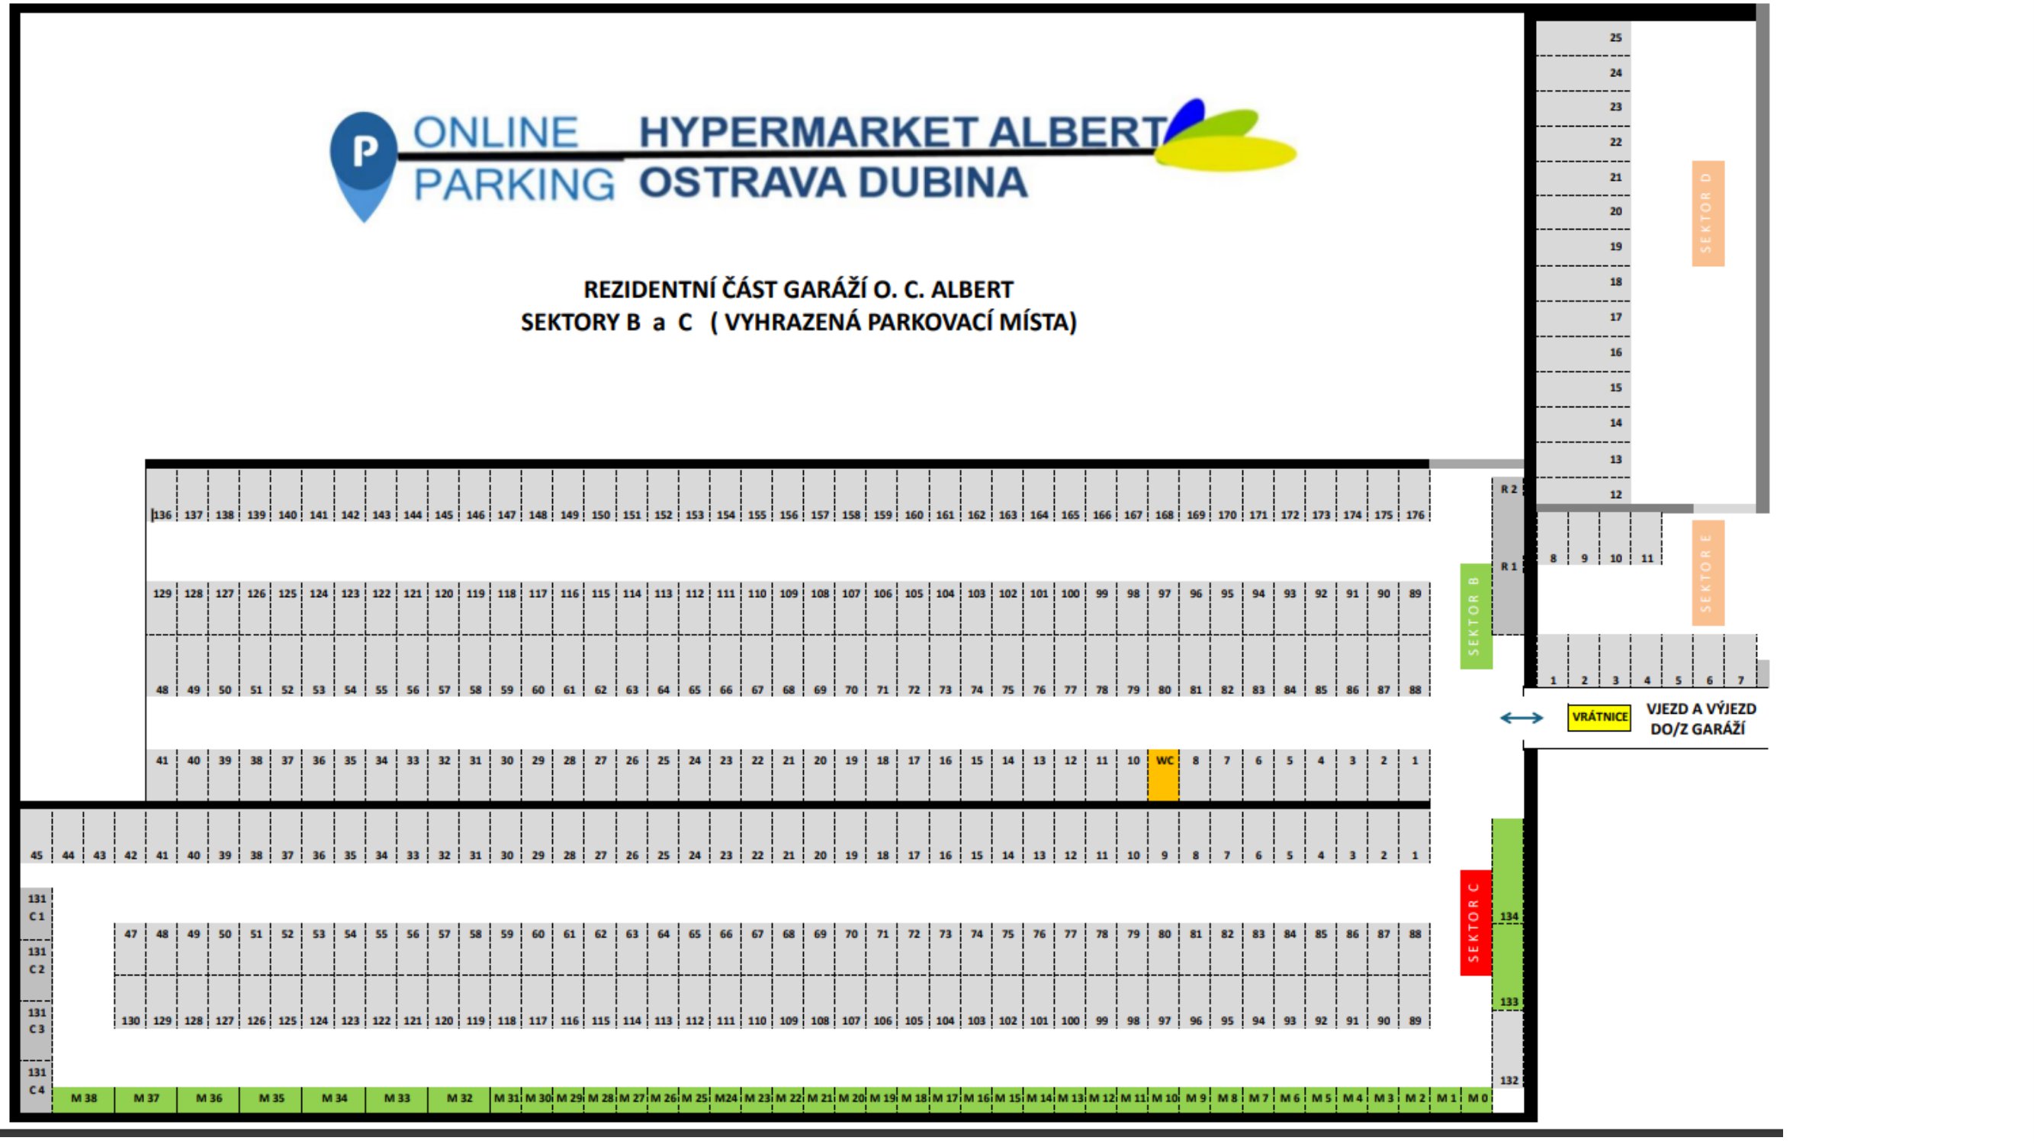Click the heading REZIDENTNÍ ČÁST GARÁŽÍ O. C. ALBERT
This screenshot has height=1144, width=2034.
798,290
